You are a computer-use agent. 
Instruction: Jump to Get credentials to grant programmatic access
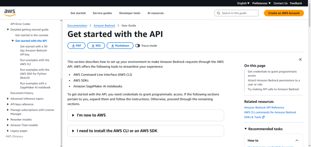pyautogui.click(x=272, y=74)
